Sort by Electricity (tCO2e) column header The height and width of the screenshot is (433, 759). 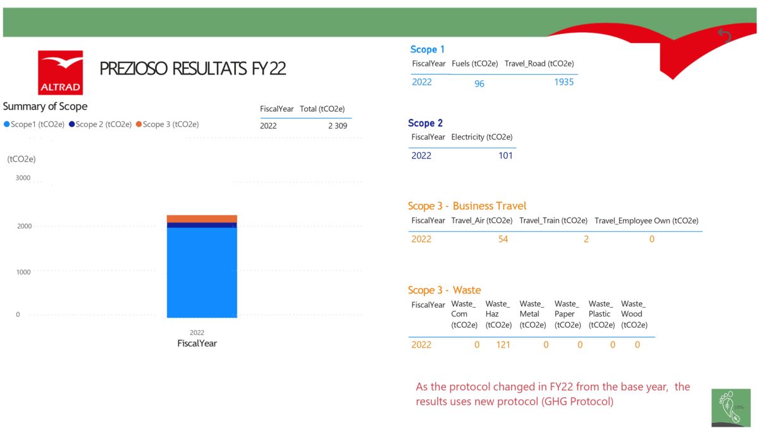482,137
